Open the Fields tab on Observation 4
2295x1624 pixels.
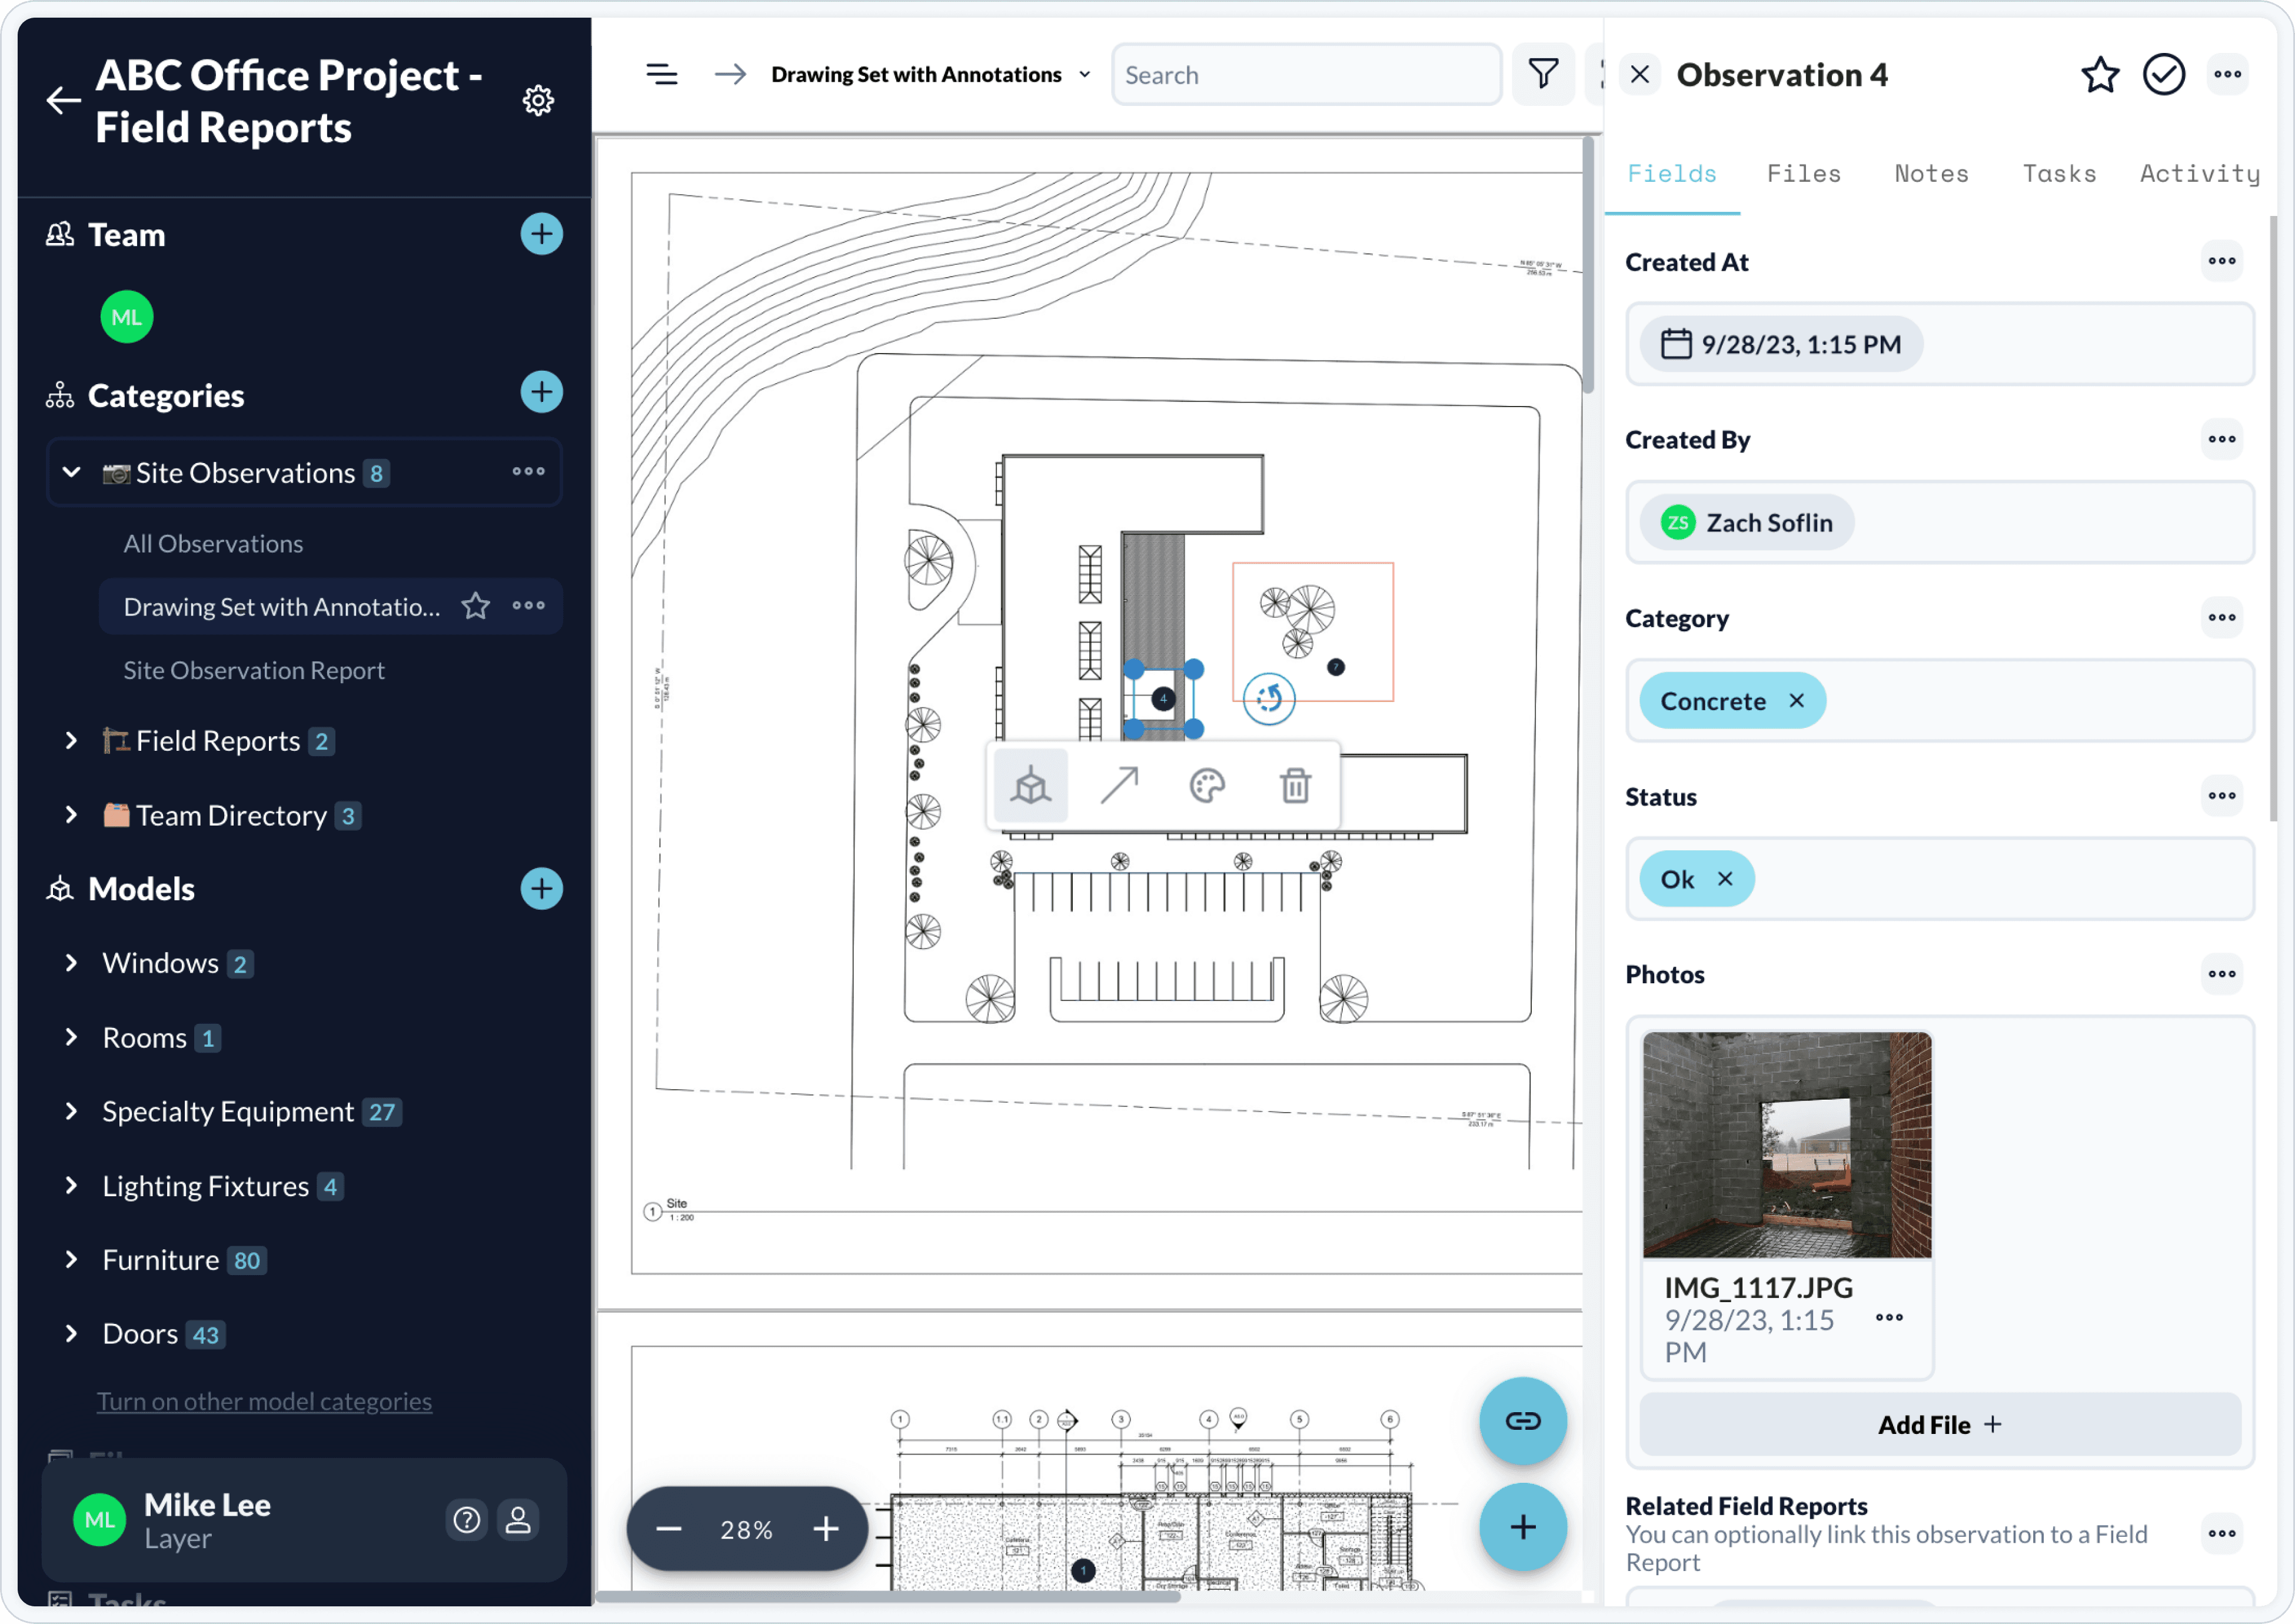point(1671,174)
